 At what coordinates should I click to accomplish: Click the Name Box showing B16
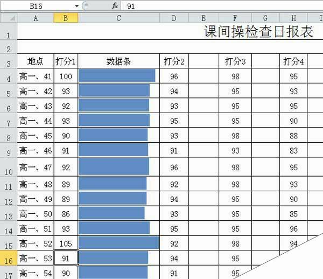tap(36, 6)
